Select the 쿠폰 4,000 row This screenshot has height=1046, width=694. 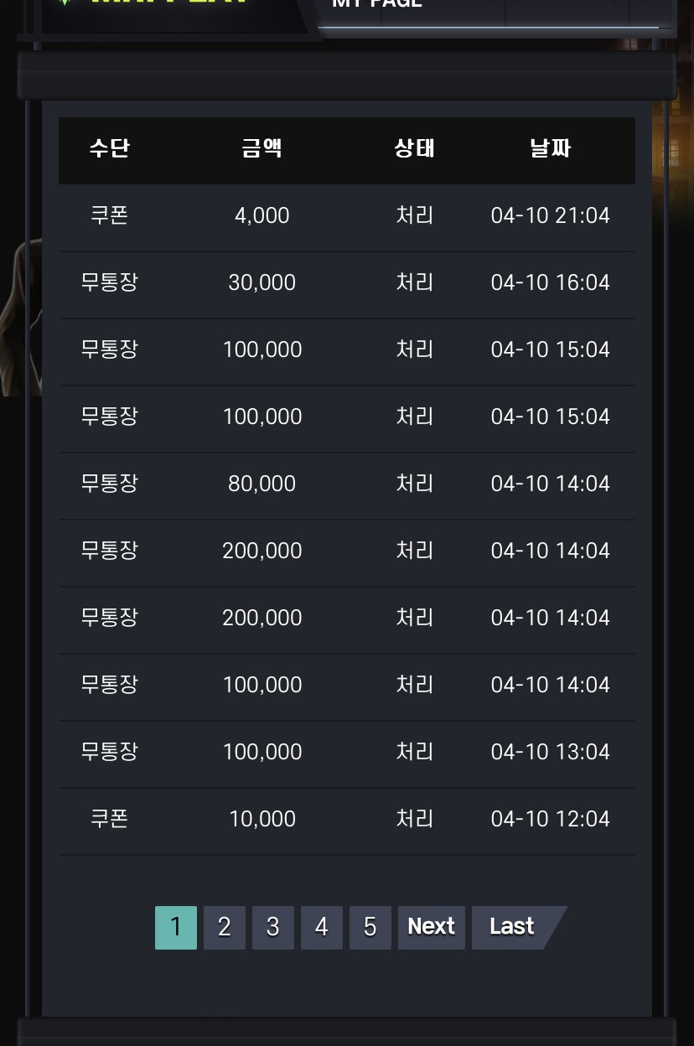346,217
